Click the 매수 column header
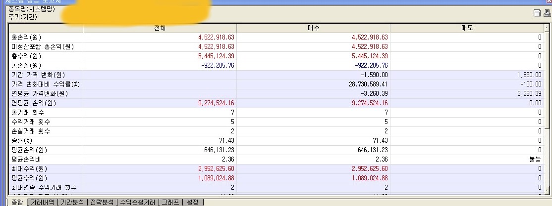This screenshot has width=552, height=206. tap(313, 28)
